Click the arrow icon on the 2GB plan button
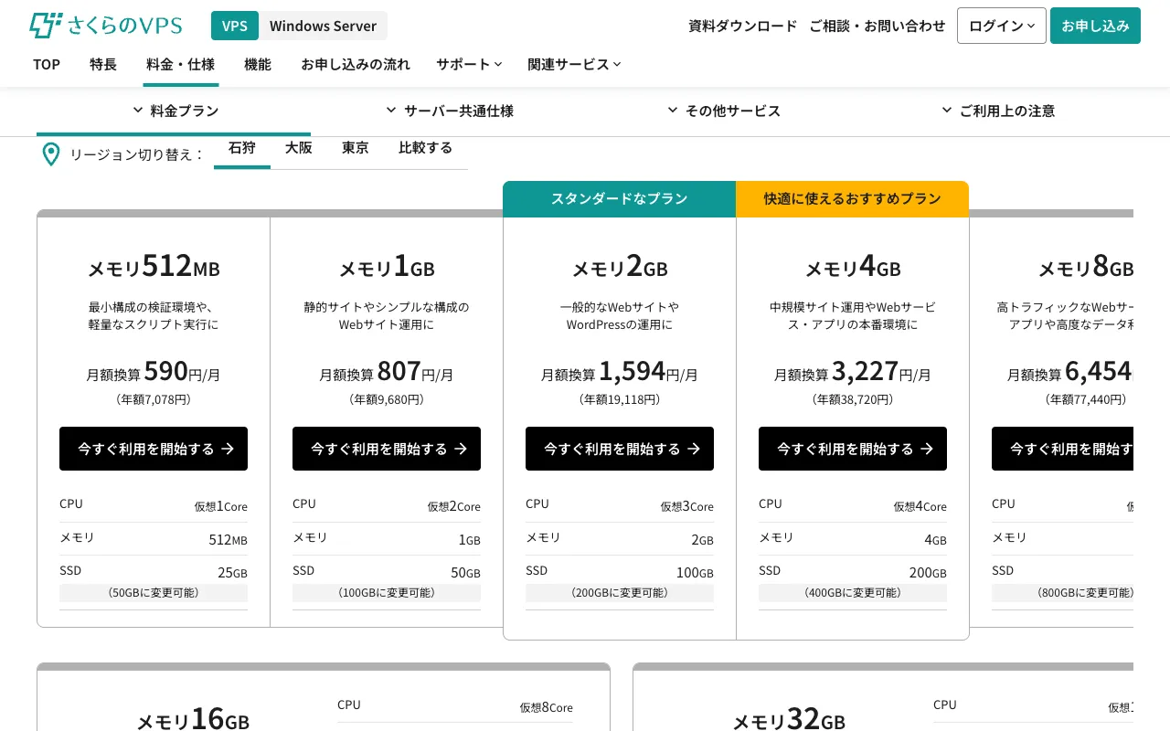Screen dimensions: 1170x731 [694, 449]
